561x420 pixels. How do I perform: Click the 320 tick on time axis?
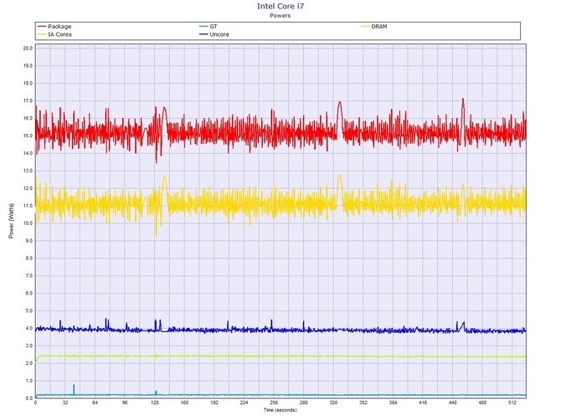click(333, 402)
